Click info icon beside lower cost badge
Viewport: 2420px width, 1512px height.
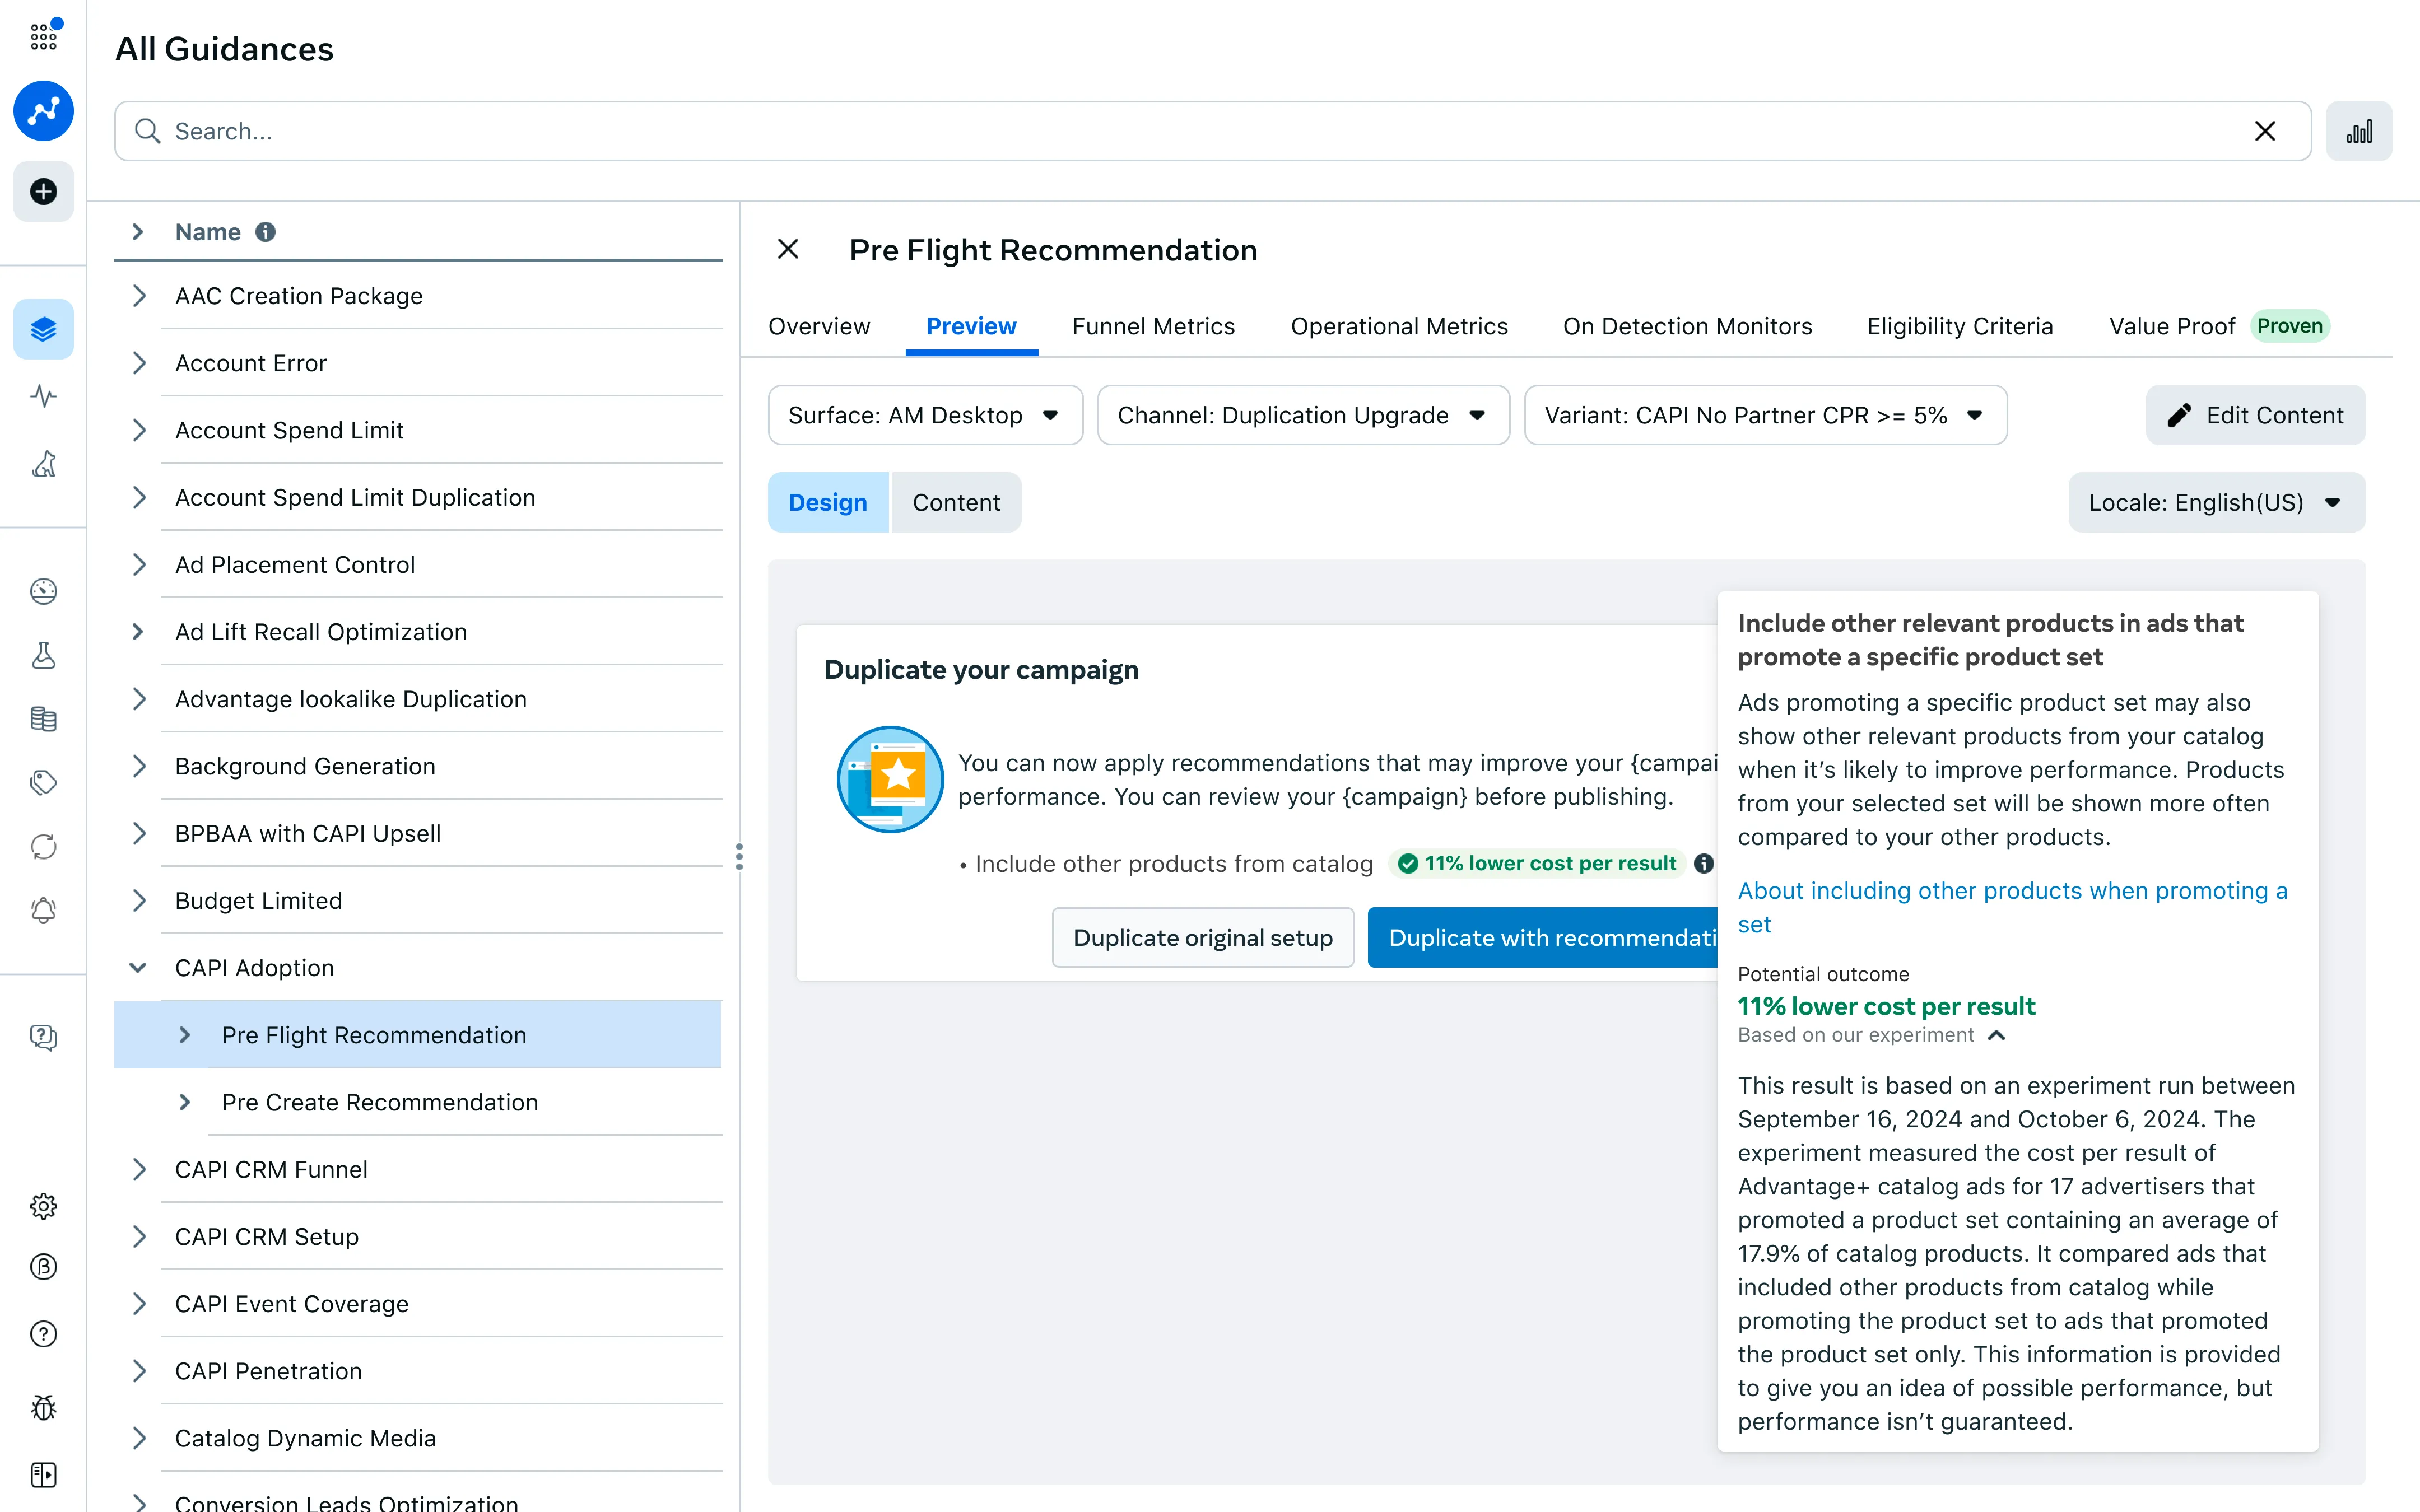click(1704, 863)
